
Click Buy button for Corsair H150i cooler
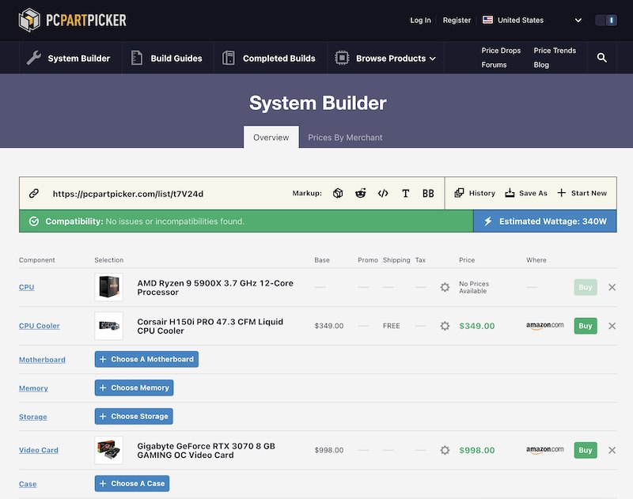point(585,326)
